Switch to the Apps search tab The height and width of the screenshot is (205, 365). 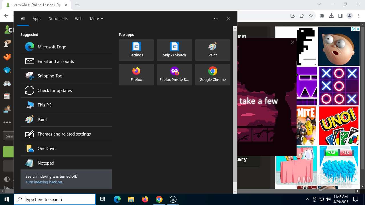(x=37, y=19)
